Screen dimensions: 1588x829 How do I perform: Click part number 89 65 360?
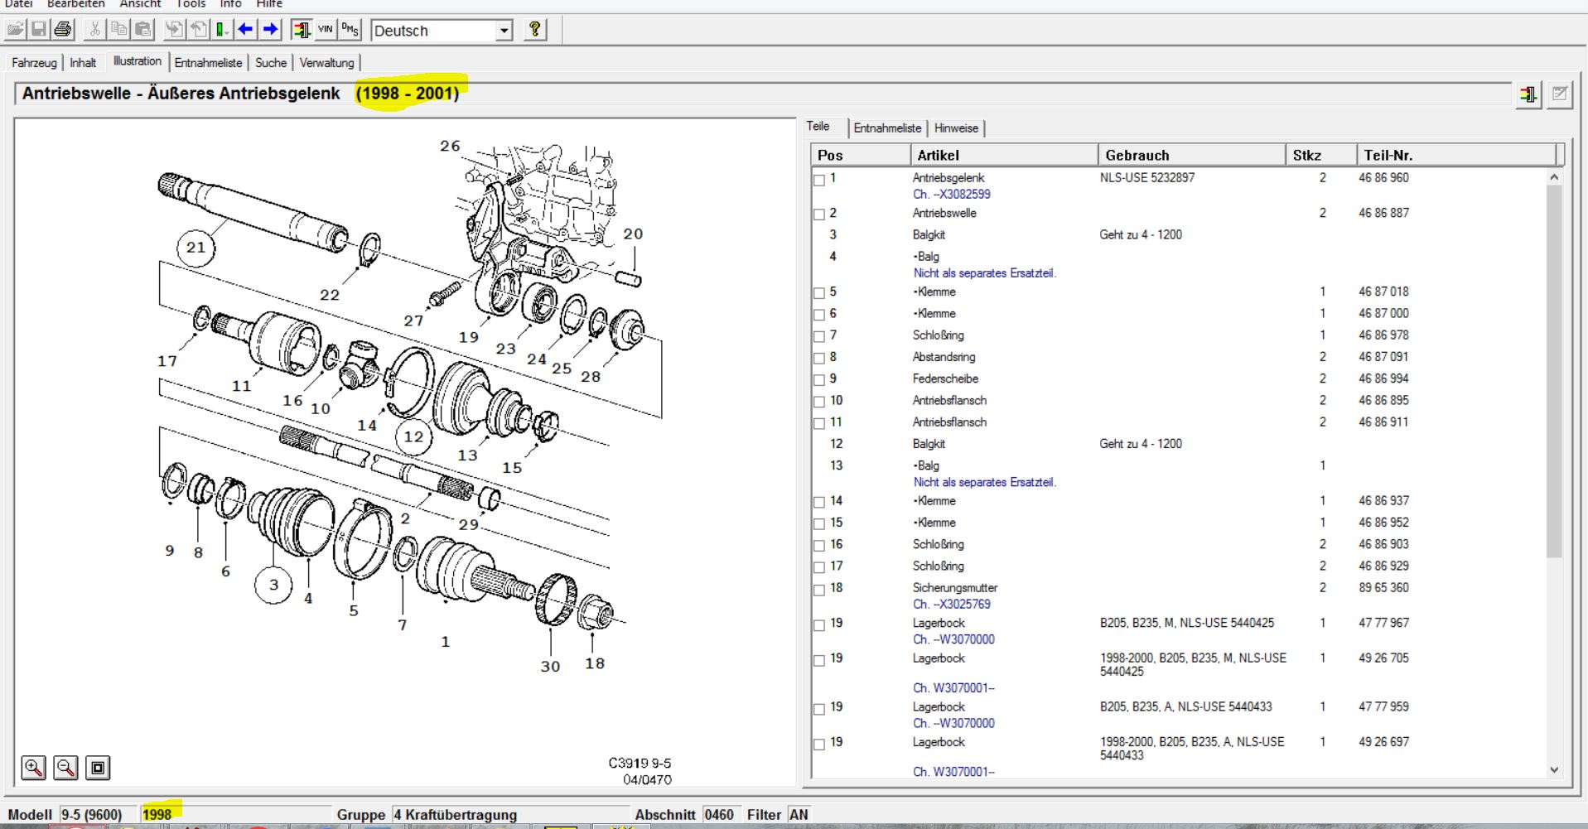1383,588
